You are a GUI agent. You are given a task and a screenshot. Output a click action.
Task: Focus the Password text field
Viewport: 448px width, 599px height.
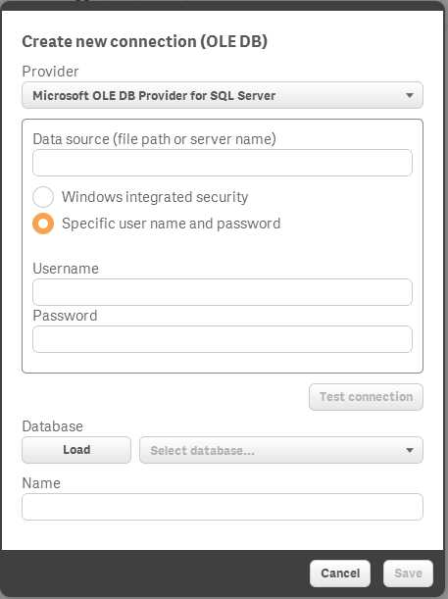click(x=223, y=339)
